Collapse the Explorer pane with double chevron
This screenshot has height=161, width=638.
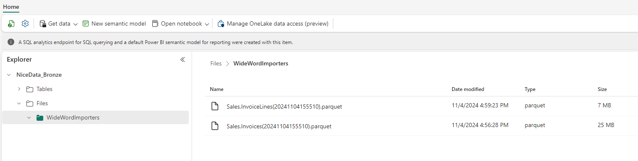click(183, 60)
